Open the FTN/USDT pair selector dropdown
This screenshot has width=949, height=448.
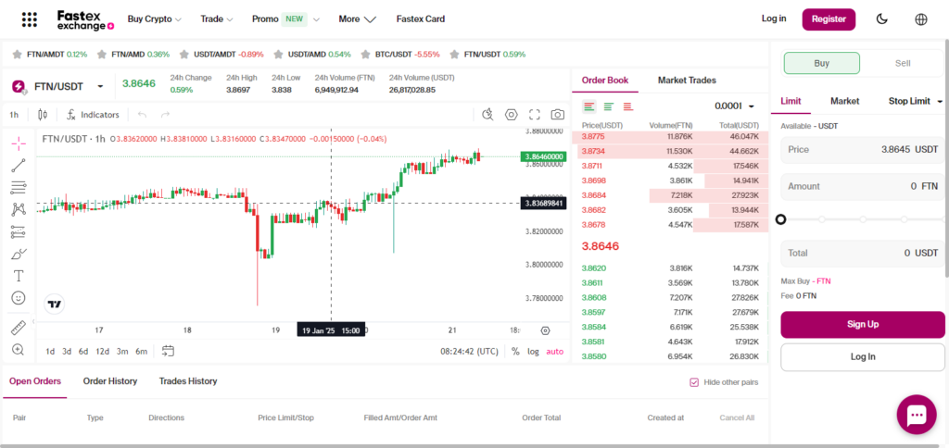coord(100,87)
